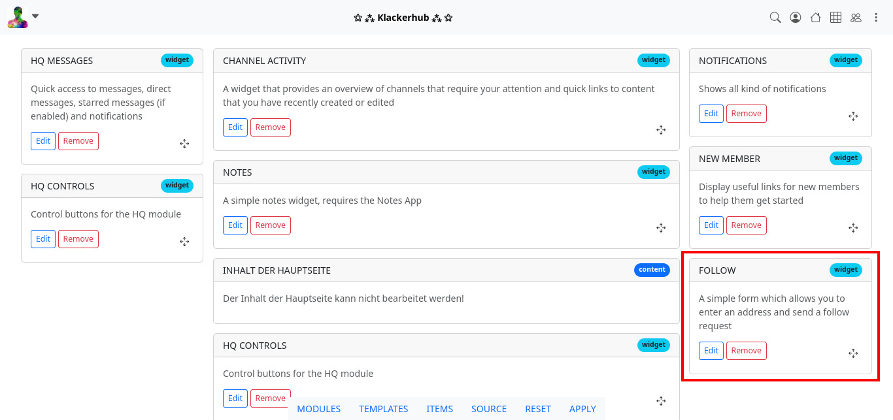This screenshot has height=420, width=893.
Task: Go to home via house icon
Action: tap(815, 18)
